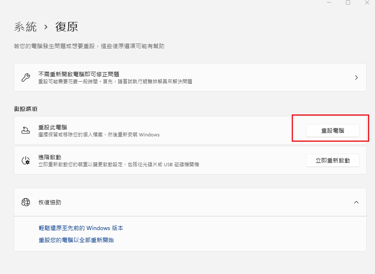375x274 pixels.
Task: Maximize the Settings window
Action: (348, 2)
